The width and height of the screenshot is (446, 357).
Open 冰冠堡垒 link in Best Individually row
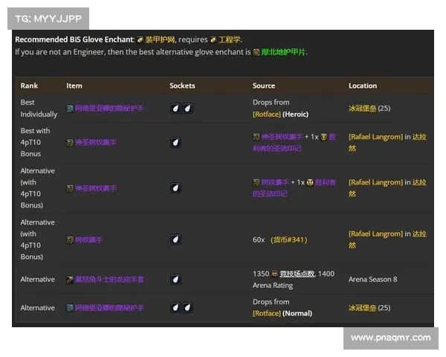coord(362,109)
